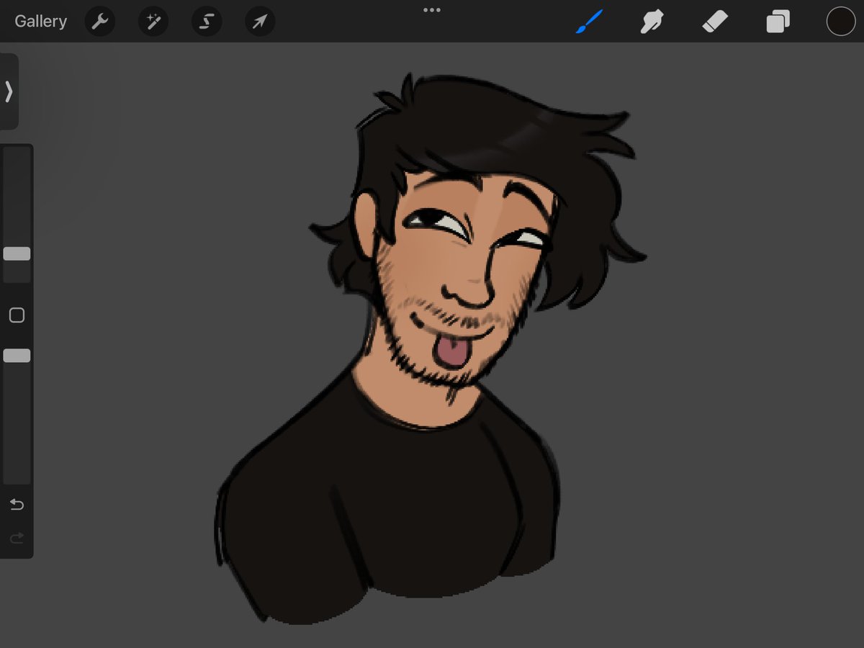Viewport: 864px width, 648px height.
Task: Open the Actions wrench menu
Action: (x=99, y=22)
